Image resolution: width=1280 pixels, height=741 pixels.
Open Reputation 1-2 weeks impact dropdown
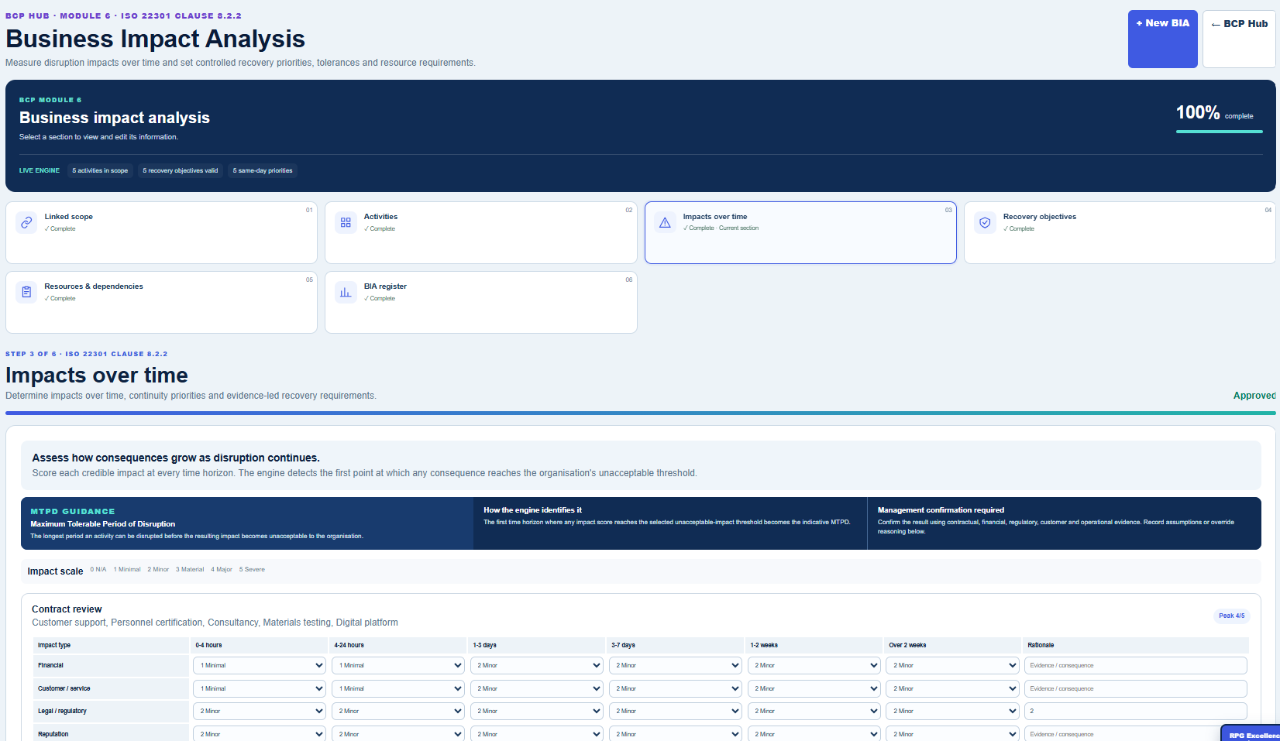(x=814, y=734)
